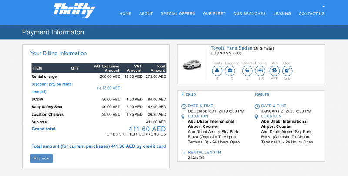Click the Engine car icon
Screen dimensions: 348x176
coord(260,71)
